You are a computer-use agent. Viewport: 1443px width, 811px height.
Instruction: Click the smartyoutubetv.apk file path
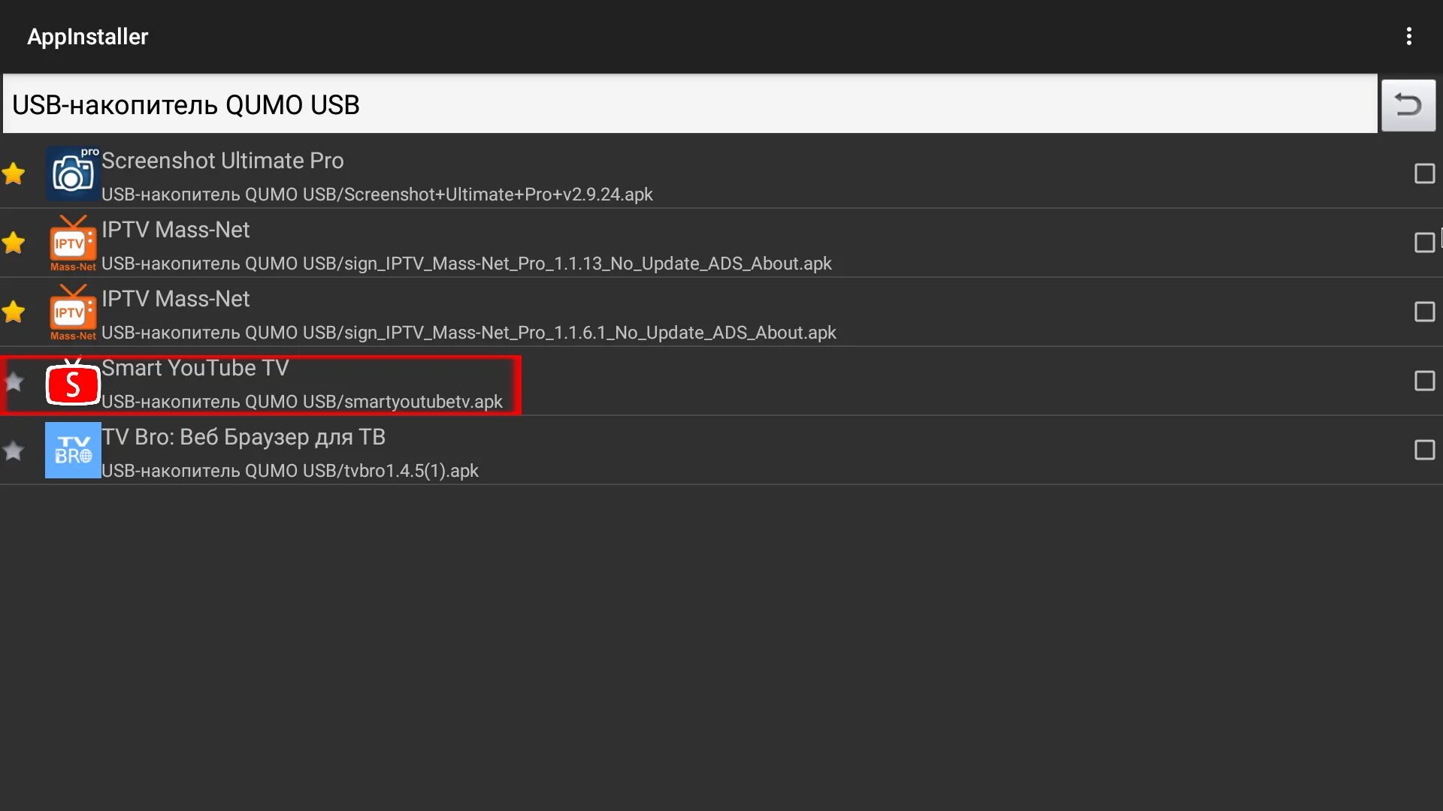(302, 402)
